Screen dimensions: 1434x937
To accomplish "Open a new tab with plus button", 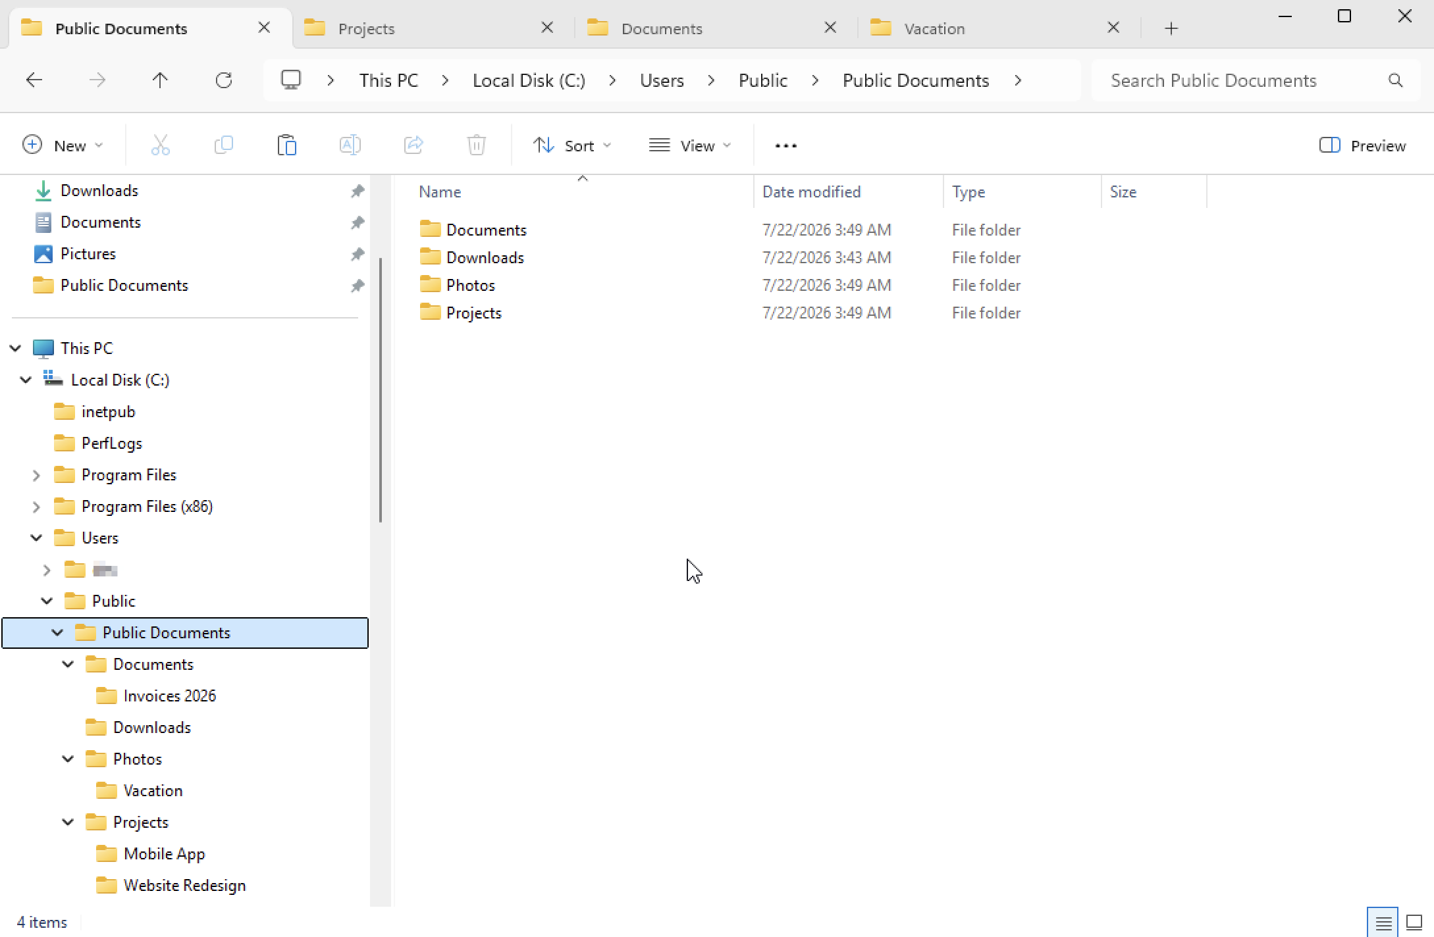I will (1171, 28).
